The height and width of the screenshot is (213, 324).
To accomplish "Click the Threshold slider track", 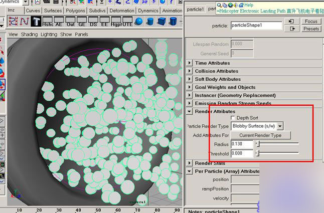I will (277, 153).
